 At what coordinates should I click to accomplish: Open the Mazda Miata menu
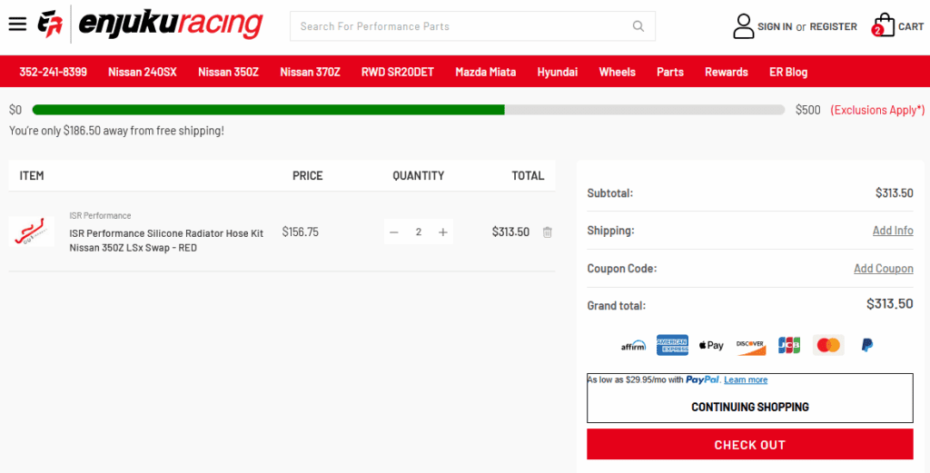click(x=485, y=73)
